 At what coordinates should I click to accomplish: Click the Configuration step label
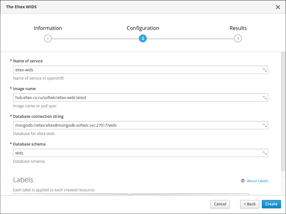[143, 28]
